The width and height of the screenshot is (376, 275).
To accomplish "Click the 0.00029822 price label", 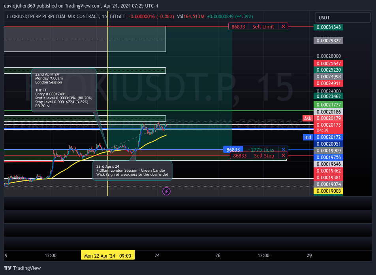I will 328,41.
